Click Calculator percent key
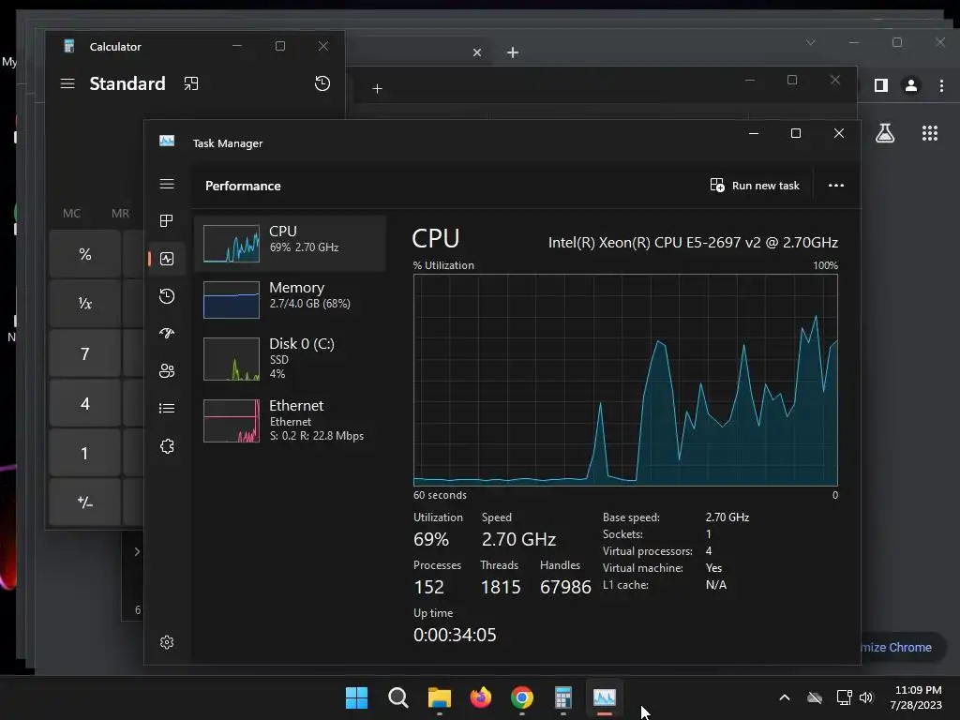This screenshot has height=720, width=960. click(85, 254)
